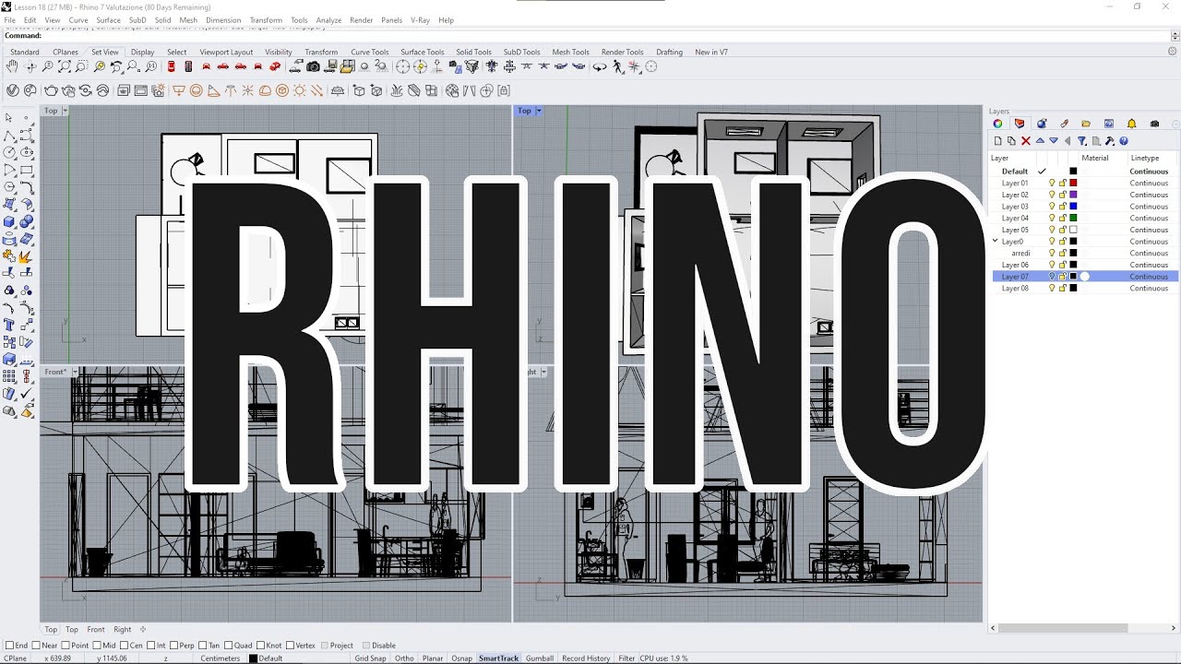This screenshot has width=1181, height=664.
Task: Enable the Point osnap checkbox
Action: pos(66,646)
